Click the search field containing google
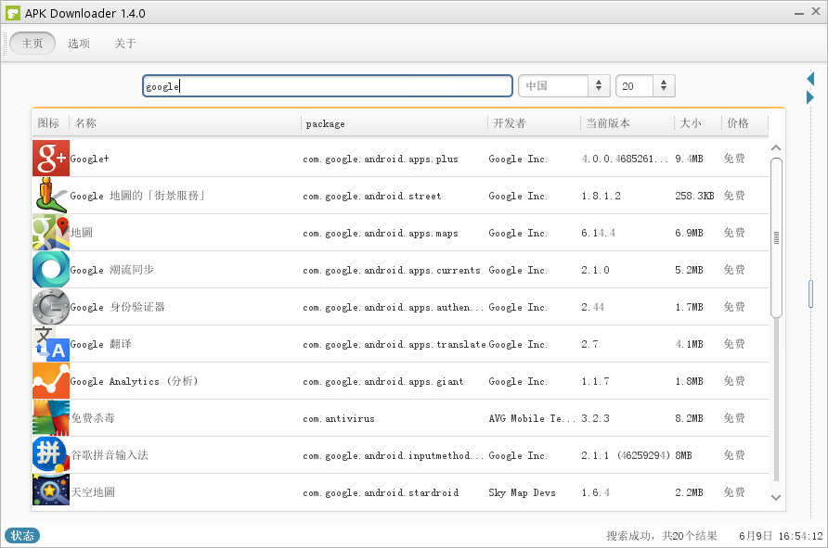The image size is (828, 548). (328, 86)
